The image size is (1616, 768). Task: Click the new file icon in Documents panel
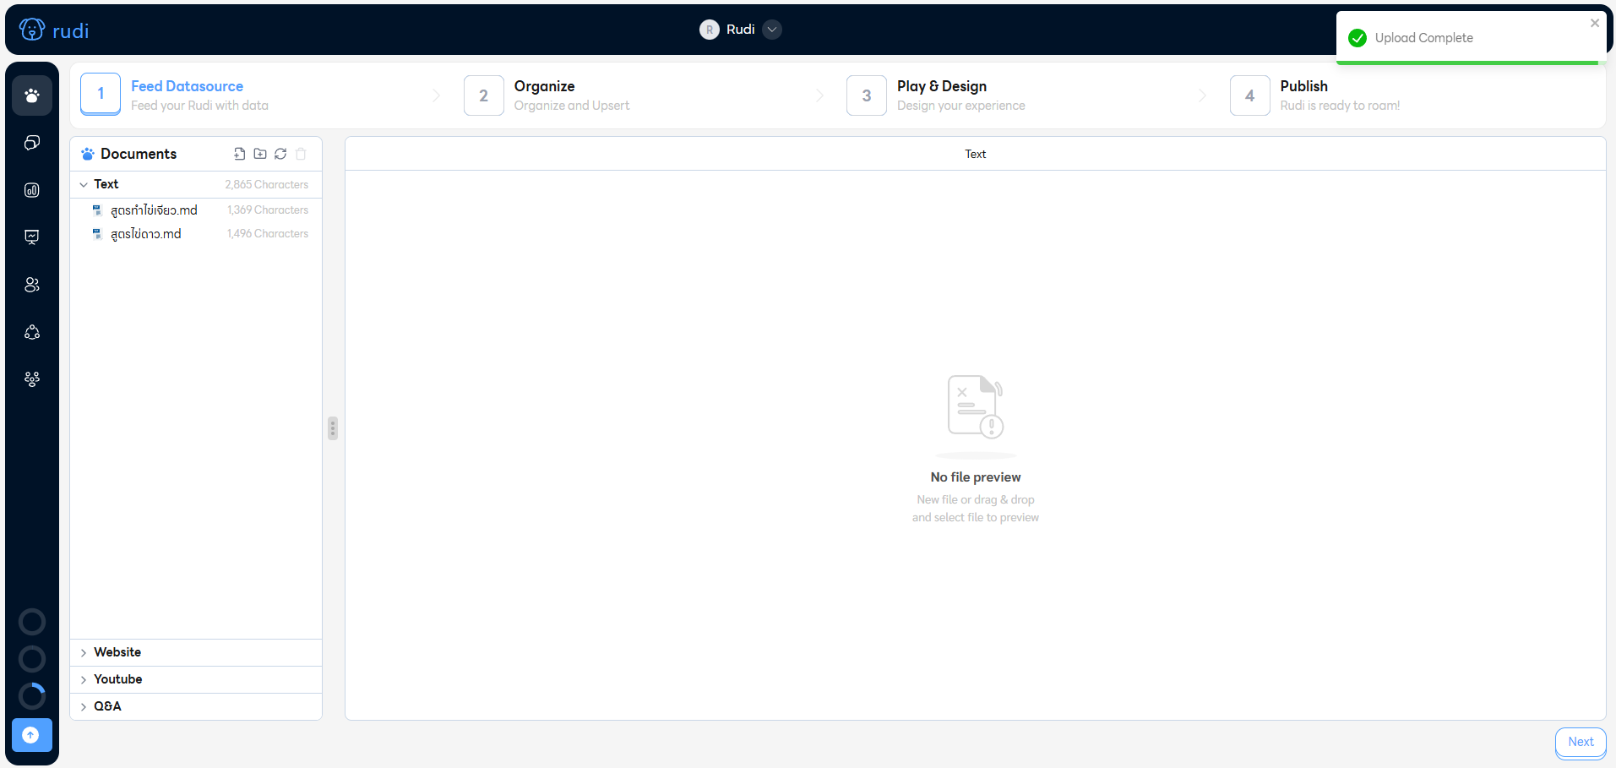coord(239,154)
